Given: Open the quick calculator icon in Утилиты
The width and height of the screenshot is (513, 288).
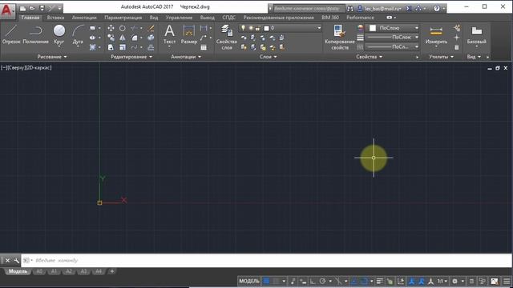Looking at the screenshot, I should pos(457,47).
